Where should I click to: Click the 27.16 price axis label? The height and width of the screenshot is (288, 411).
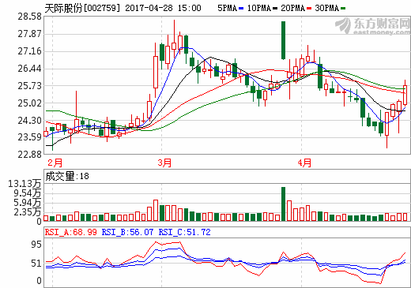point(30,51)
